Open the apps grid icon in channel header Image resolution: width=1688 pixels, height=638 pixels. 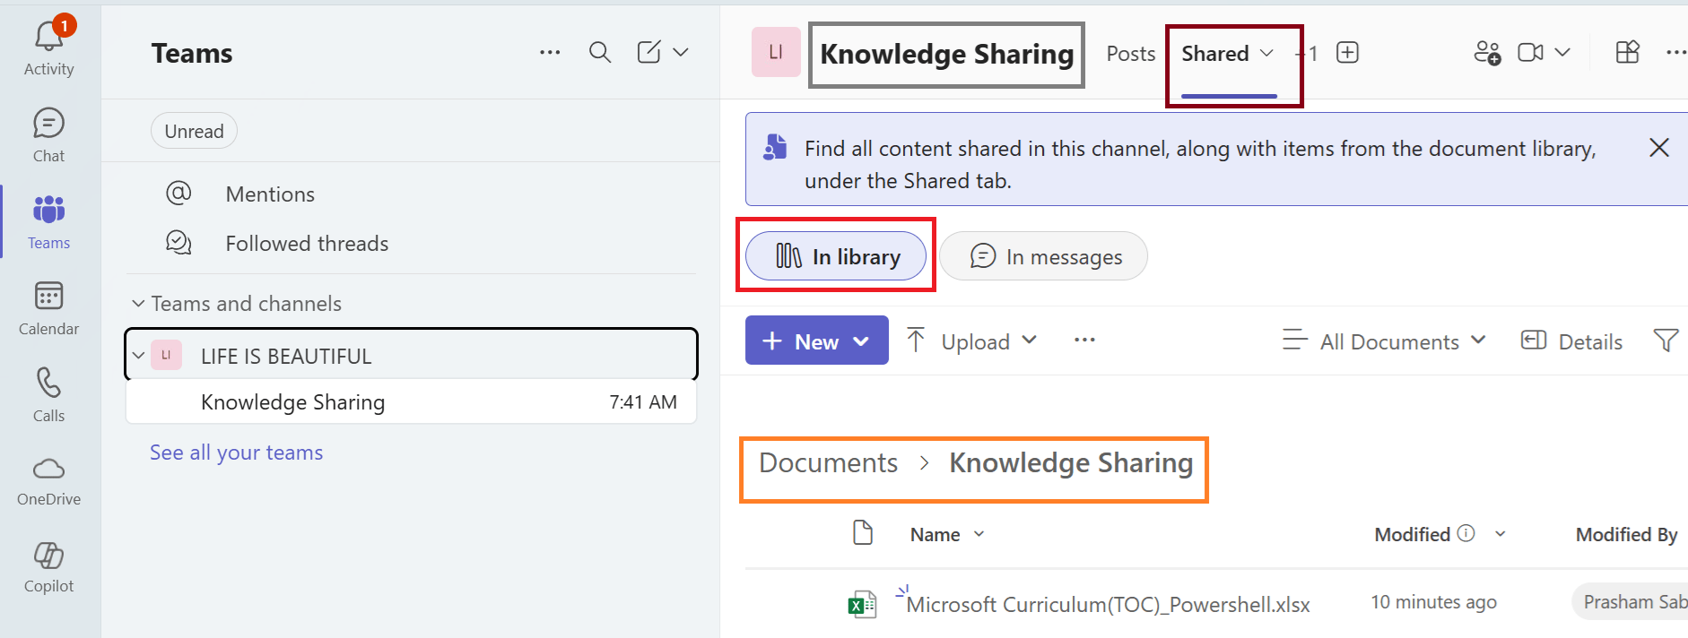(1627, 53)
